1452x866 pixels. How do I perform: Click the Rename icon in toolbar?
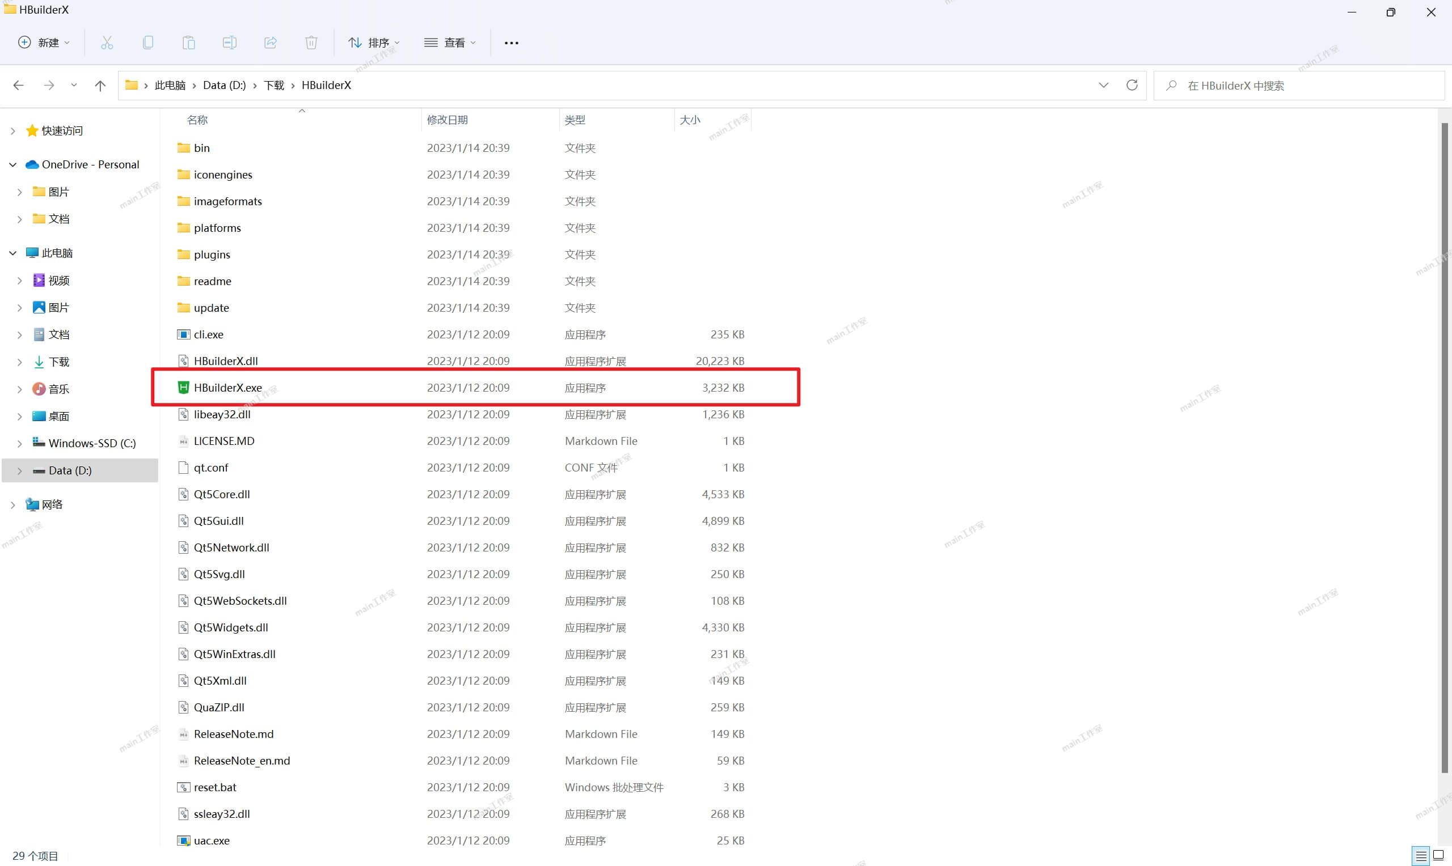tap(230, 43)
